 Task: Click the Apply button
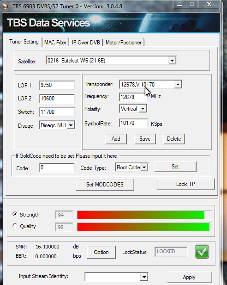[x=189, y=277]
